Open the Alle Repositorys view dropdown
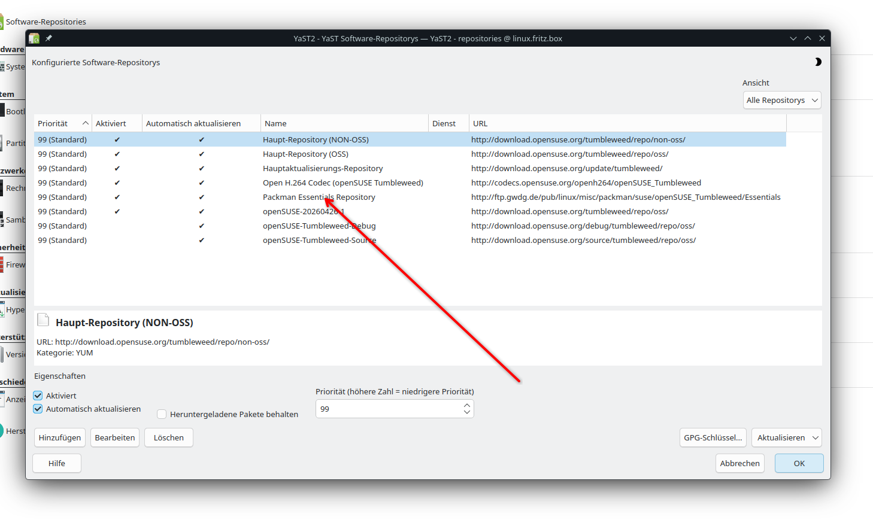This screenshot has height=520, width=873. click(x=782, y=100)
